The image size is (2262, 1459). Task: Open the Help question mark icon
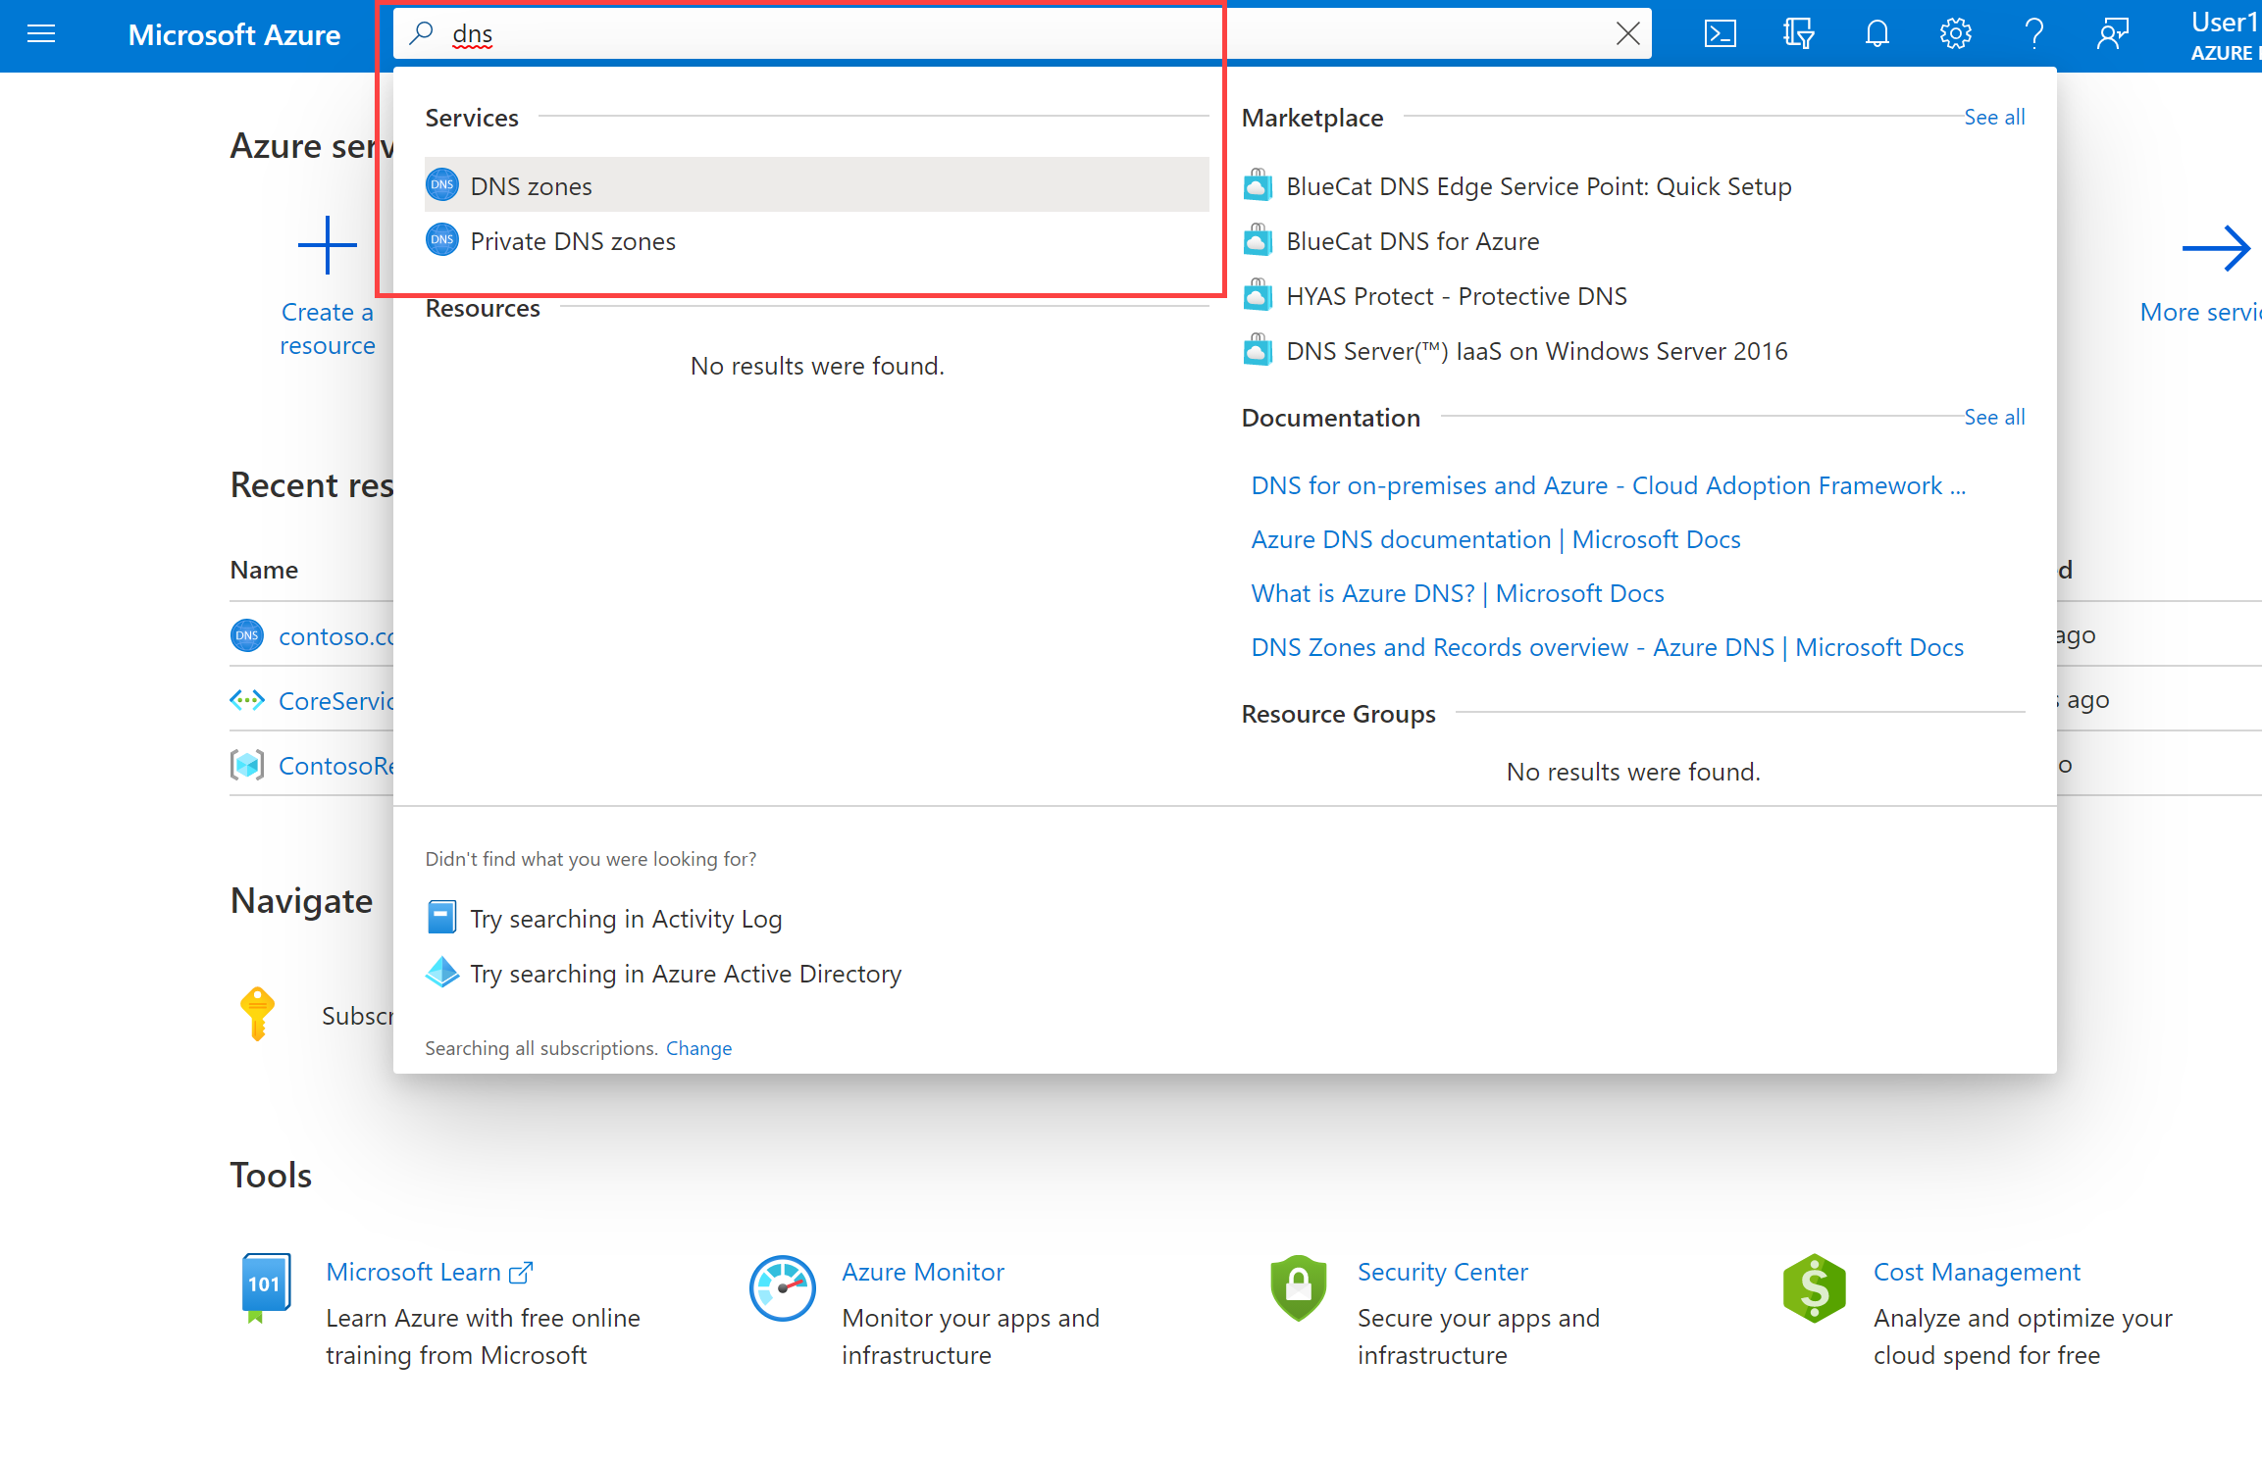pyautogui.click(x=2034, y=32)
